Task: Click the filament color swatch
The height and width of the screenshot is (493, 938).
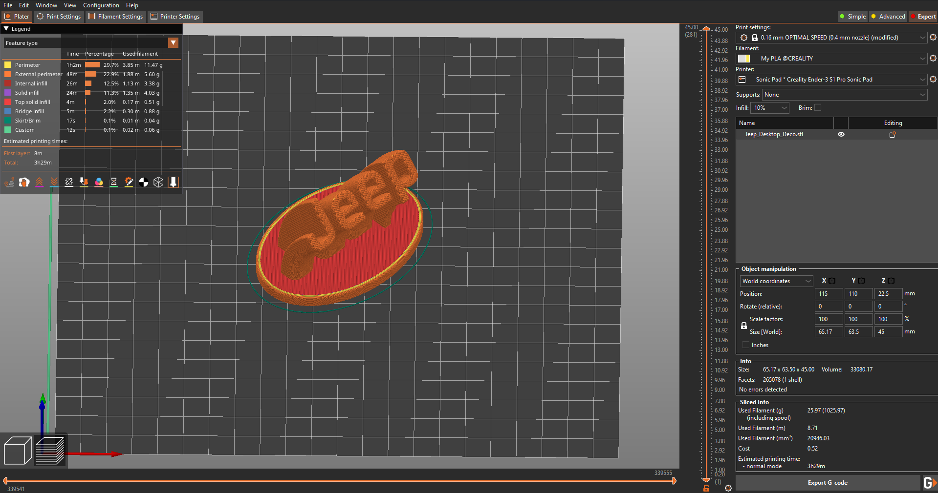Action: tap(744, 59)
